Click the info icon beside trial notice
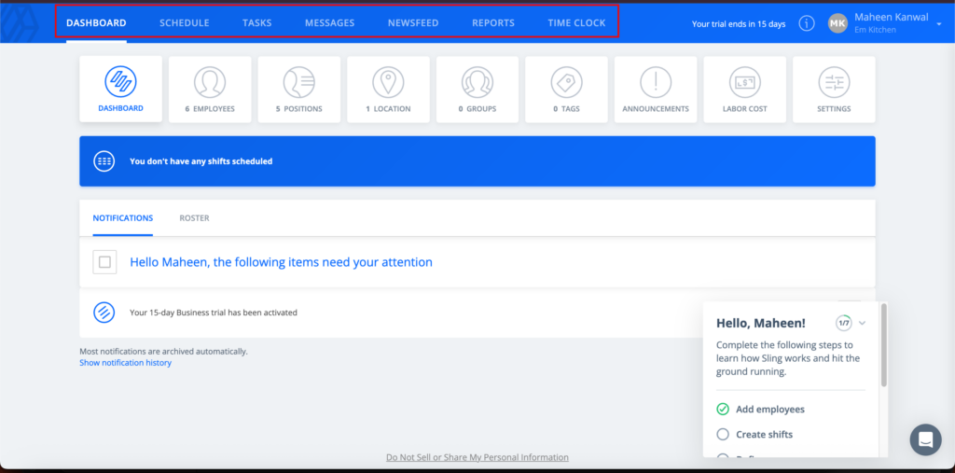 coord(807,23)
